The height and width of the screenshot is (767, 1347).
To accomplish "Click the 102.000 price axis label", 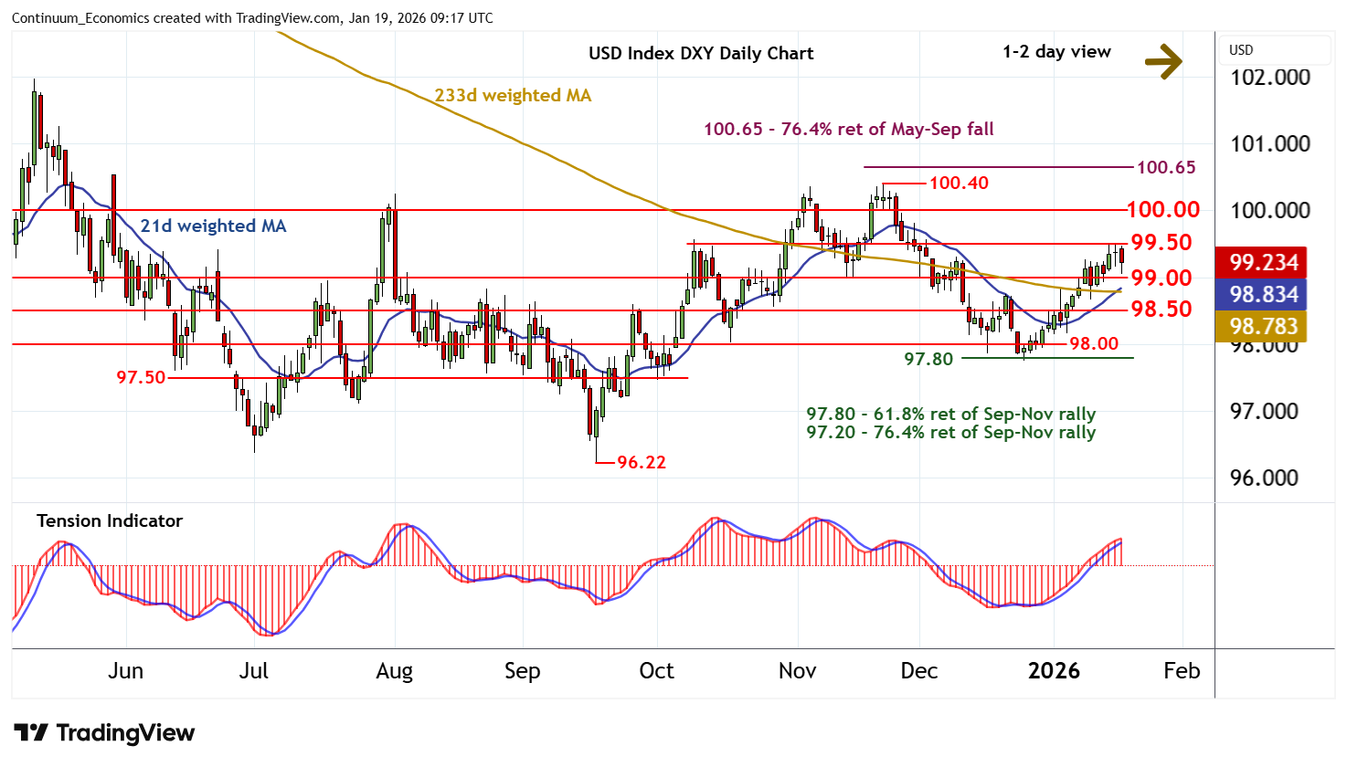I will click(1270, 78).
